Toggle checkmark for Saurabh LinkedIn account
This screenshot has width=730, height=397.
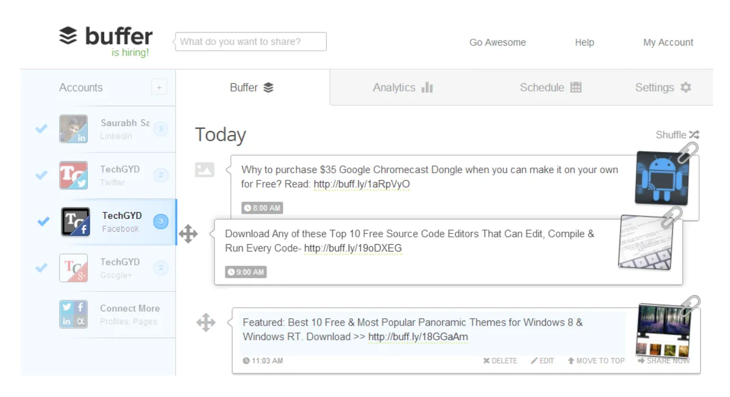[41, 129]
